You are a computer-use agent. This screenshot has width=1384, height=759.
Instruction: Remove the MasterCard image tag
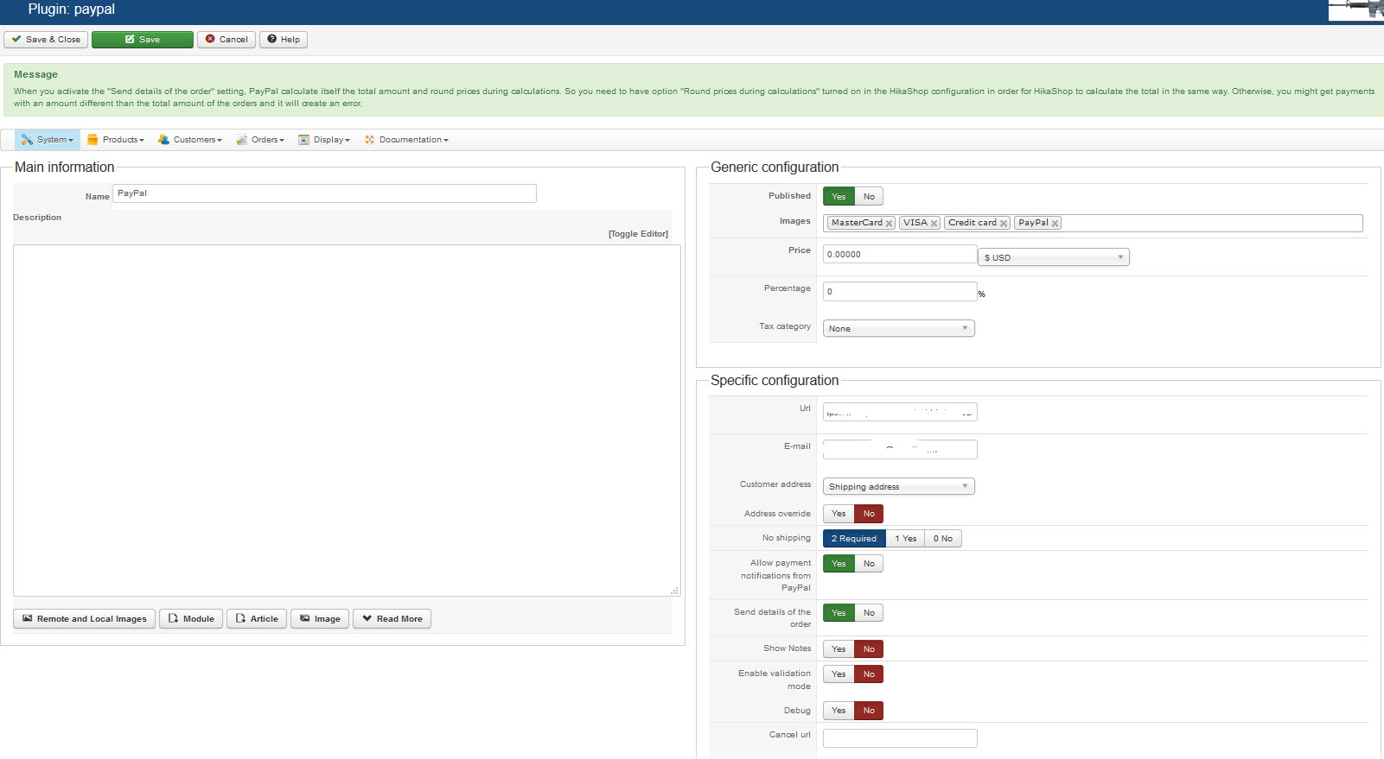pos(889,224)
